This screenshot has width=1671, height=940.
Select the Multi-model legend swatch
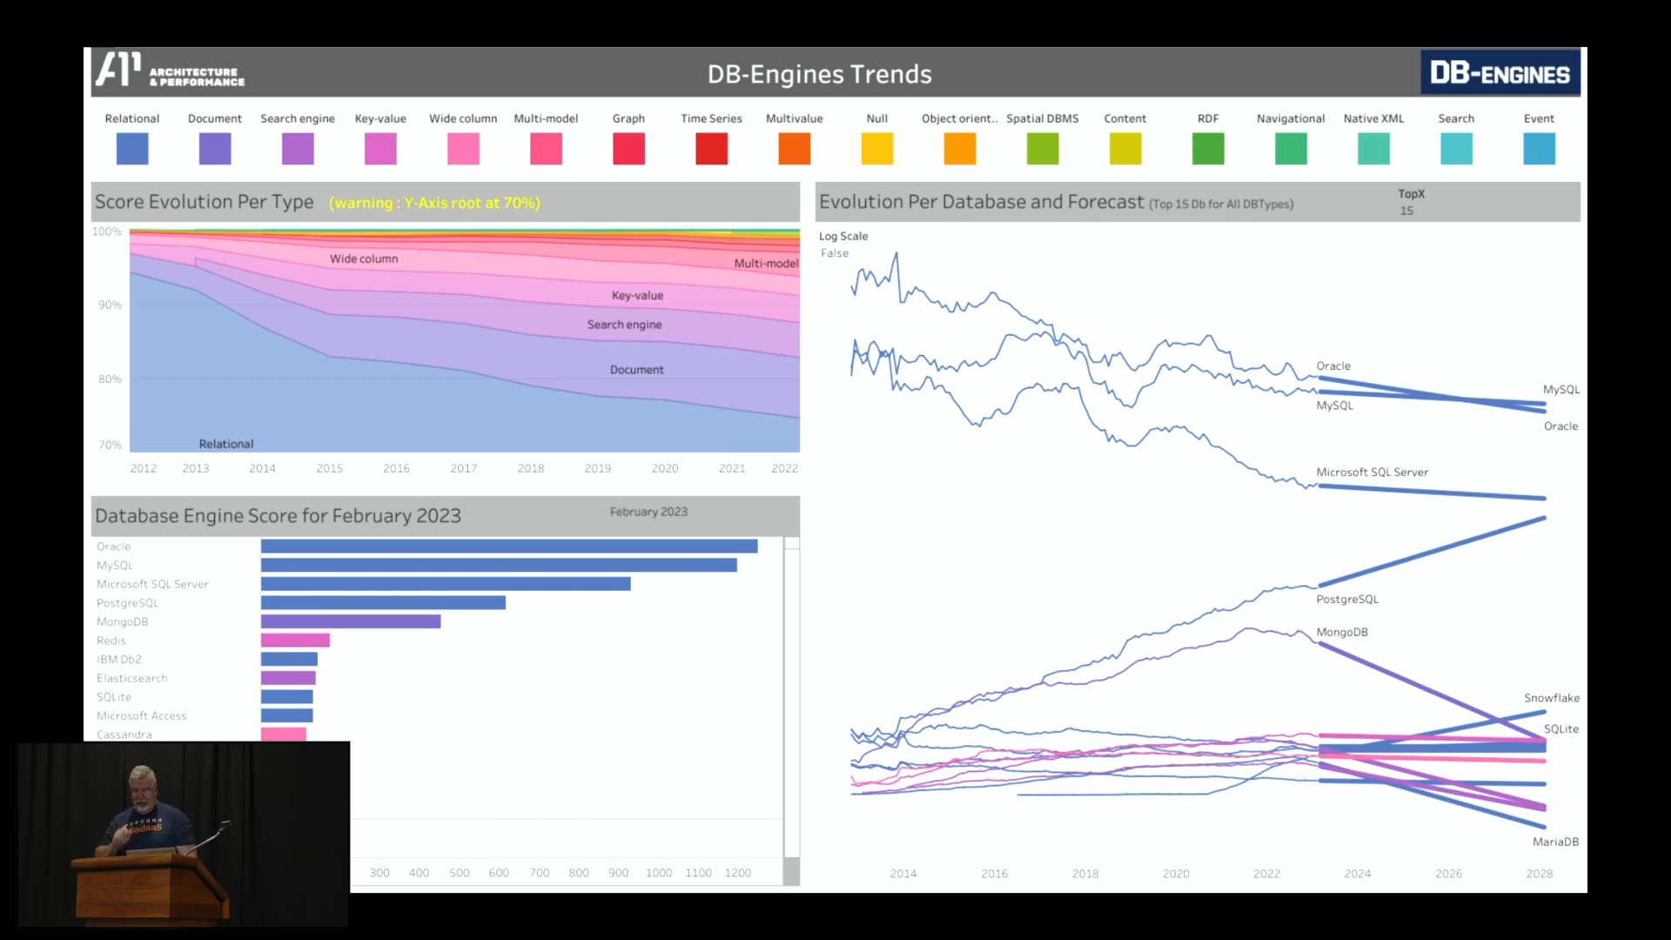coord(546,149)
